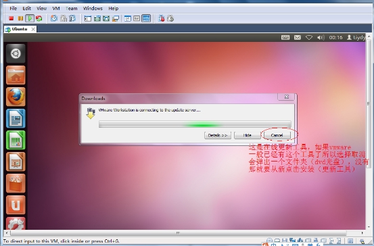Show the VM summary view icon

pyautogui.click(x=128, y=18)
